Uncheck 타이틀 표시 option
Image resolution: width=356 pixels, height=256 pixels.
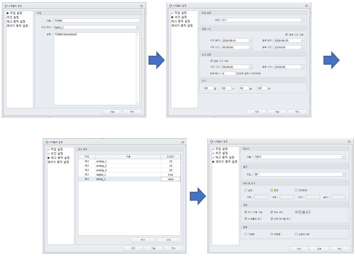[296, 212]
